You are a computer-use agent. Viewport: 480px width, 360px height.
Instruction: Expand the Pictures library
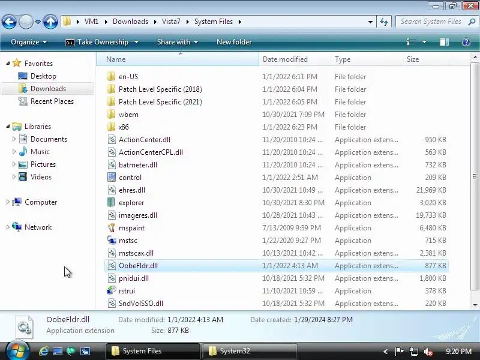pyautogui.click(x=14, y=164)
